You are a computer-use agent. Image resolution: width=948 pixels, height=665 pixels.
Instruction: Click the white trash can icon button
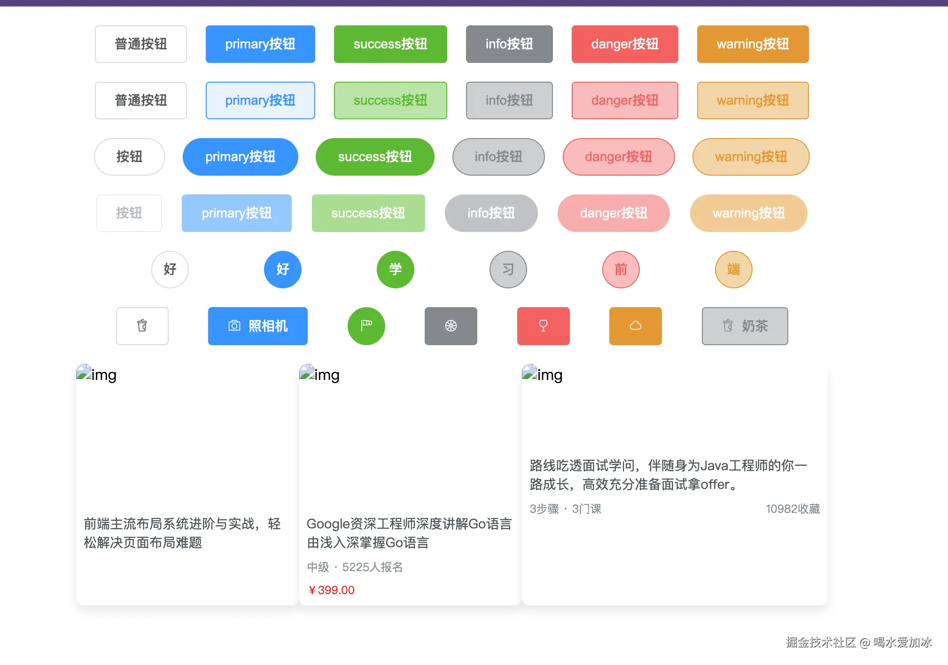tap(142, 326)
